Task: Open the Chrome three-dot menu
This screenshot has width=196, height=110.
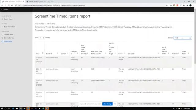Action: (194, 5)
